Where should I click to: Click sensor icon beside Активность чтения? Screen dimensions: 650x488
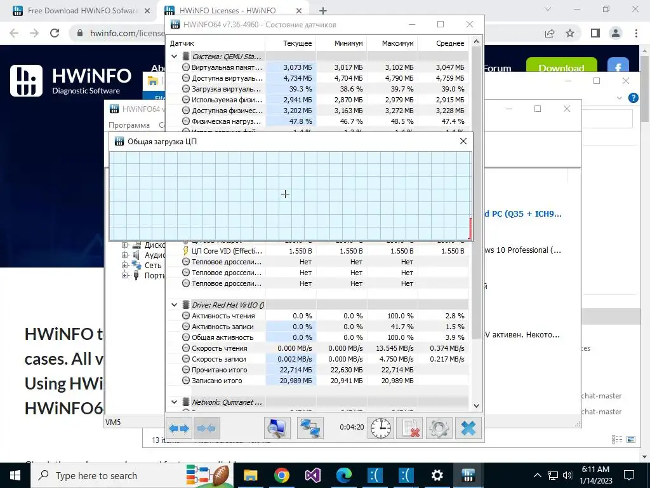(186, 316)
